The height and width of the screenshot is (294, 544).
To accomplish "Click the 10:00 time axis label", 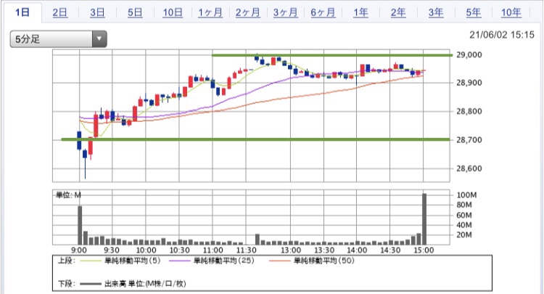I will point(146,250).
